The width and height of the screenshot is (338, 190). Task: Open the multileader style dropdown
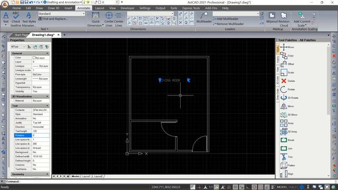tap(236, 14)
